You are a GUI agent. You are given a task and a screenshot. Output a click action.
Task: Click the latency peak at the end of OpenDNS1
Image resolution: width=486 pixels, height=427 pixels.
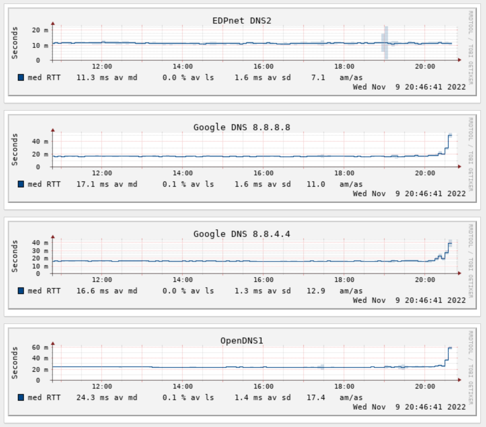450,348
